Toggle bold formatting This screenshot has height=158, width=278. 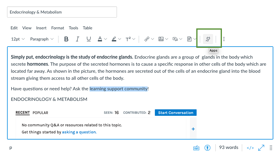pos(66,39)
